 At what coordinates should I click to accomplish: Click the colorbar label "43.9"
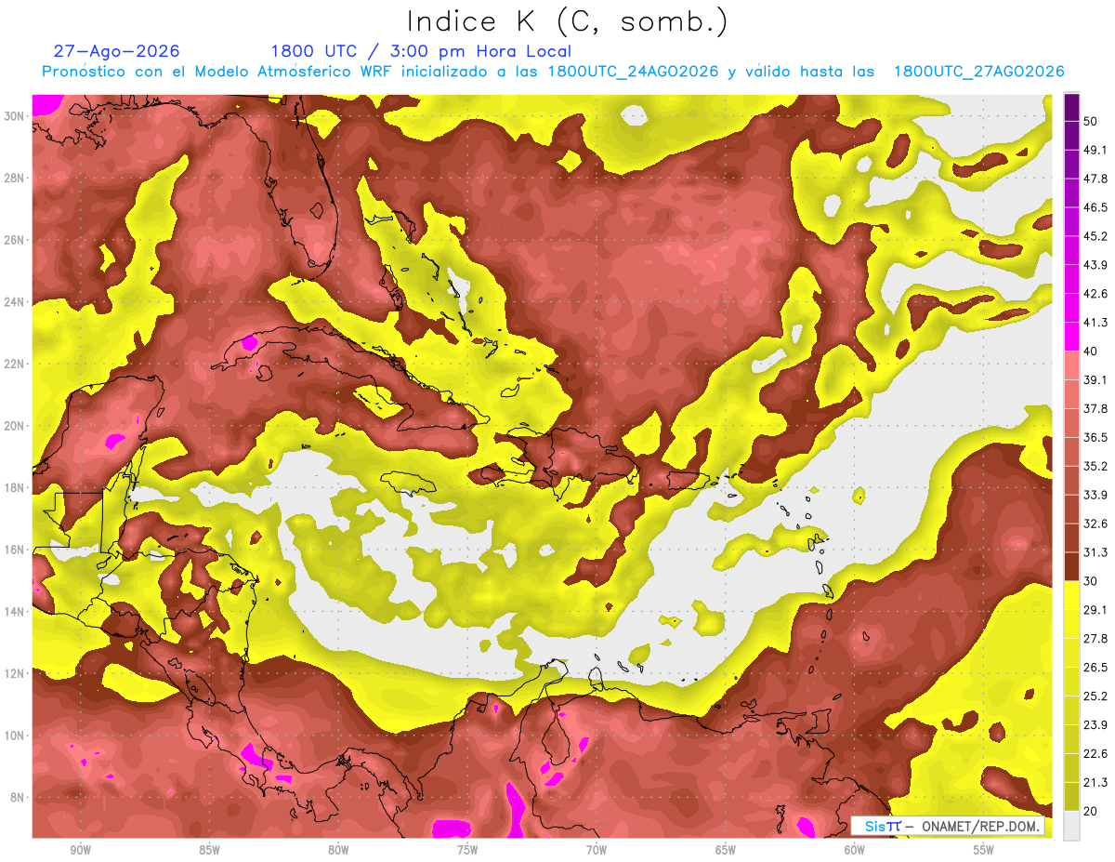[x=1096, y=265]
